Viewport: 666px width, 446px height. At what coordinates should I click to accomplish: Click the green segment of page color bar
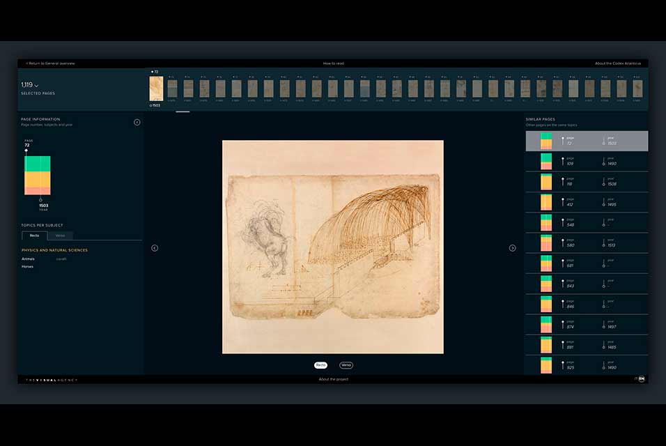37,163
